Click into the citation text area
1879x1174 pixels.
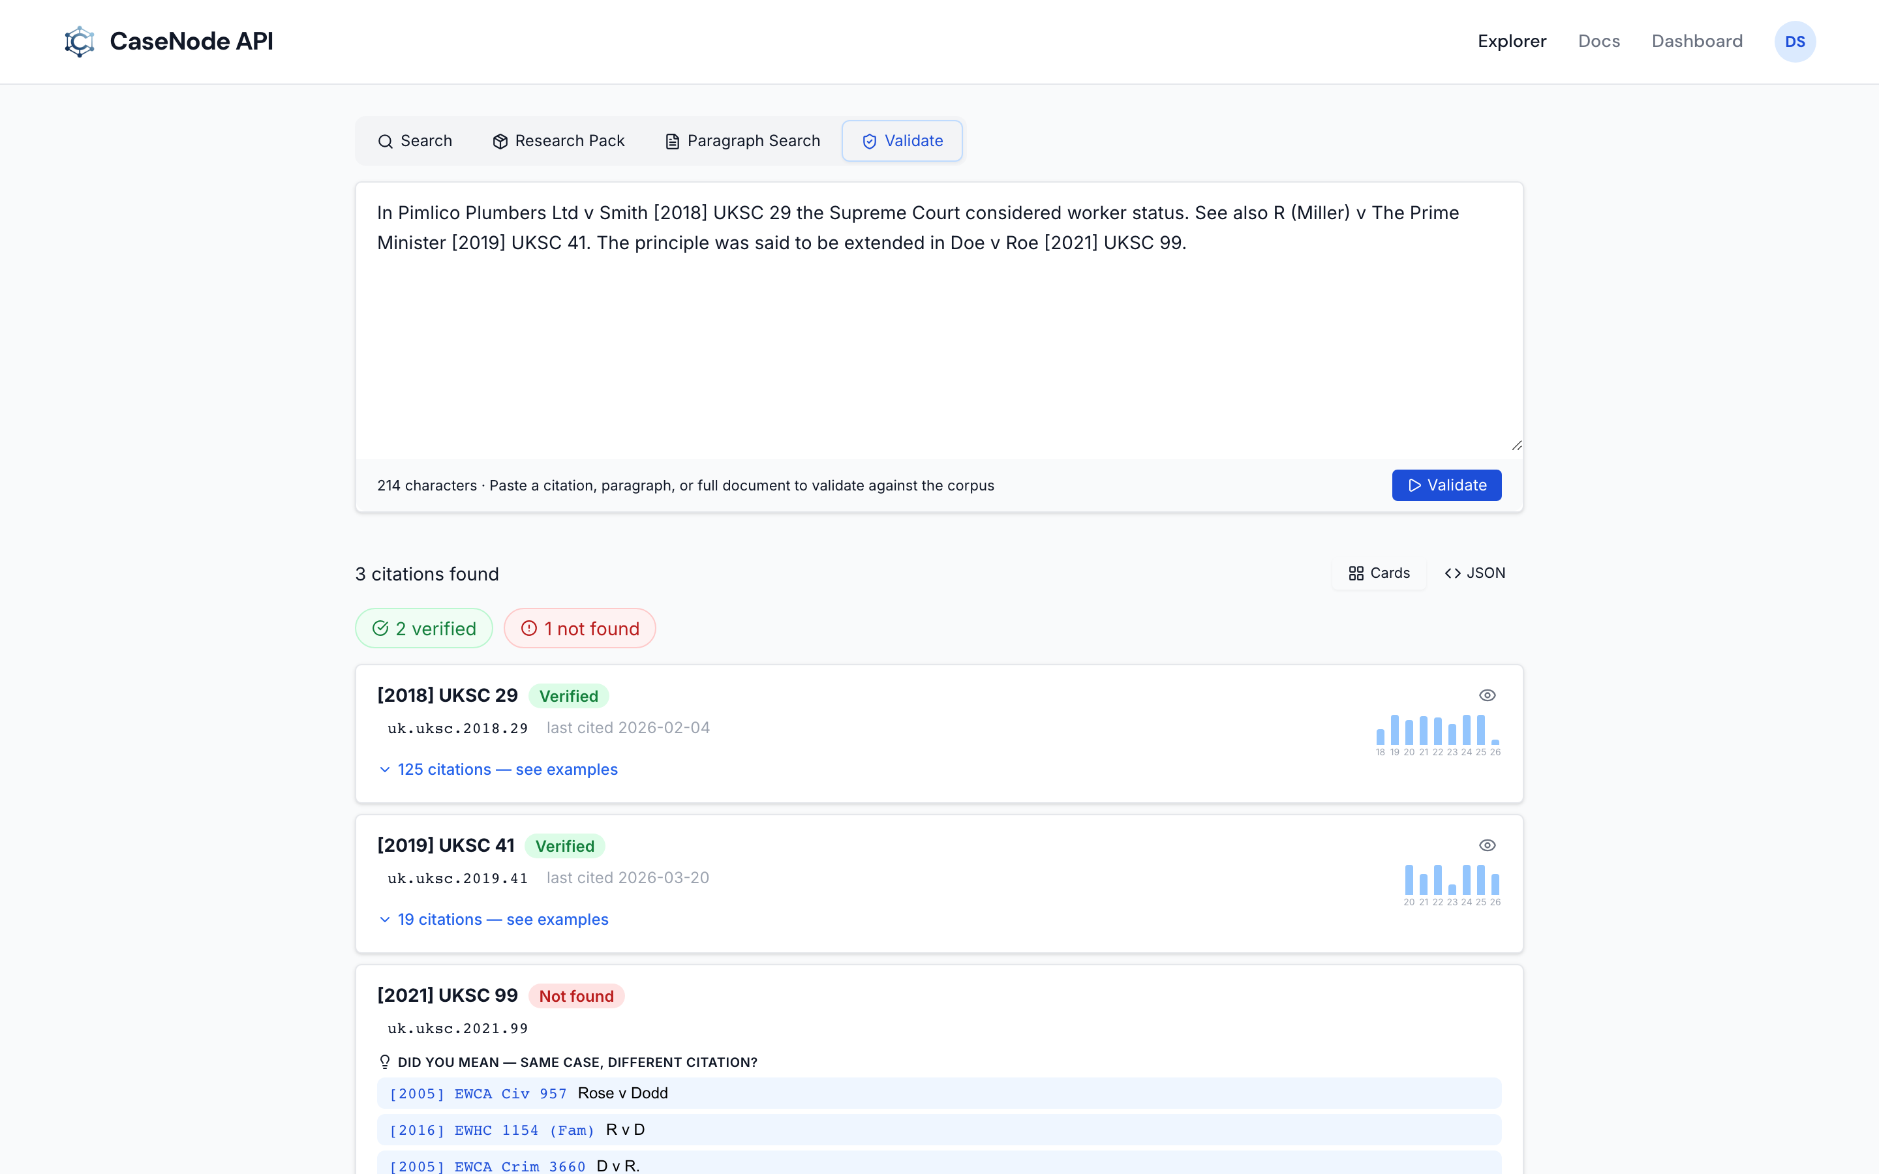939,321
